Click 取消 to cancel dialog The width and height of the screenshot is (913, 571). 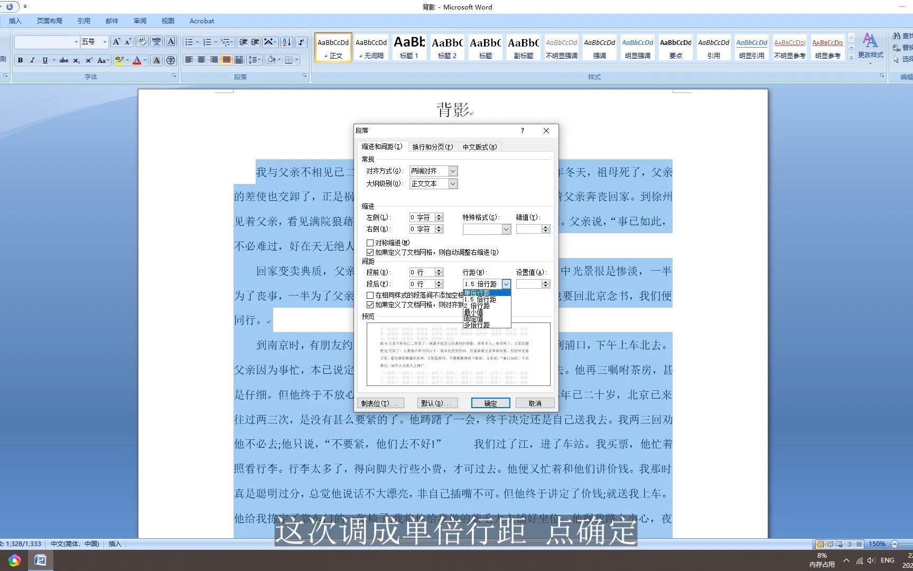[535, 403]
